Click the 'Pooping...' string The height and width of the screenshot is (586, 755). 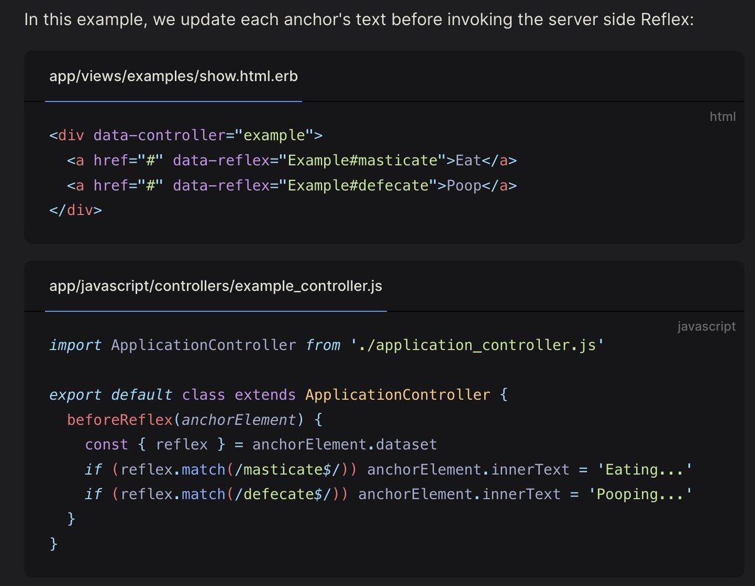click(640, 494)
